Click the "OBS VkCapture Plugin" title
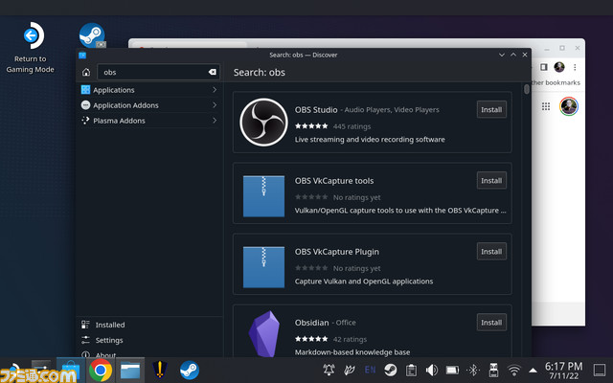The width and height of the screenshot is (613, 383). point(337,252)
